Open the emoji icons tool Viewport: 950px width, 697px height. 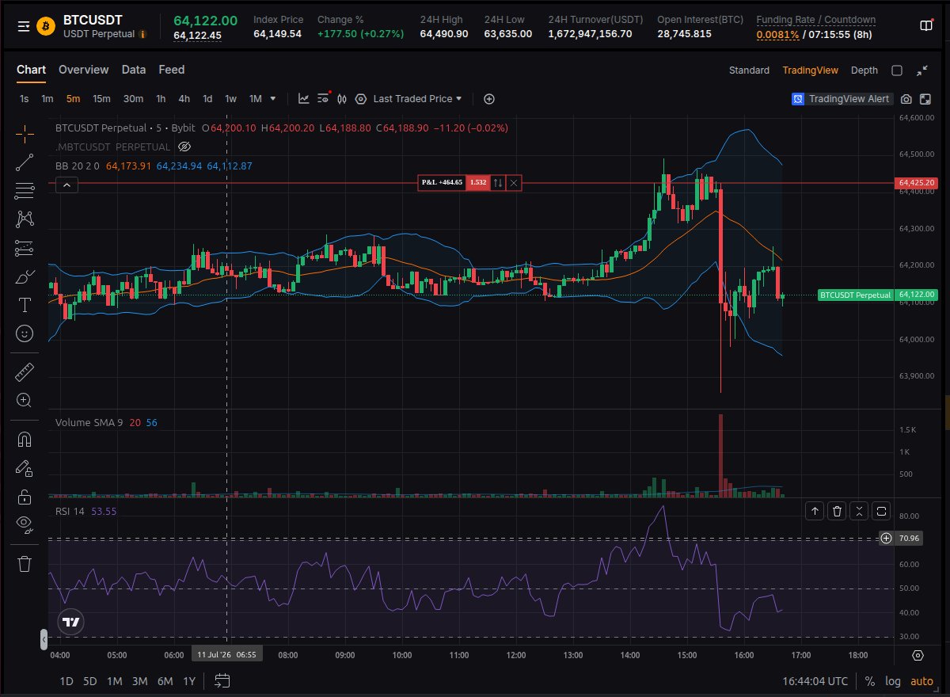(25, 333)
